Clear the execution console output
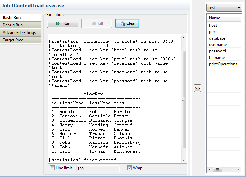This screenshot has width=246, height=177. 127,23
